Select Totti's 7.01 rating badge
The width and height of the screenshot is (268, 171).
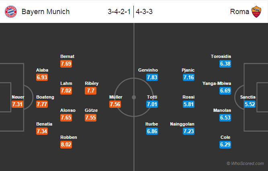(152, 104)
